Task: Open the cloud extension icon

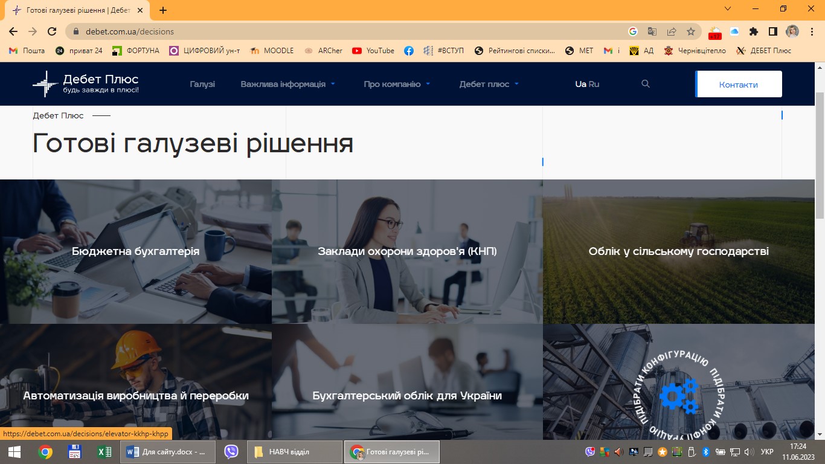Action: tap(734, 31)
